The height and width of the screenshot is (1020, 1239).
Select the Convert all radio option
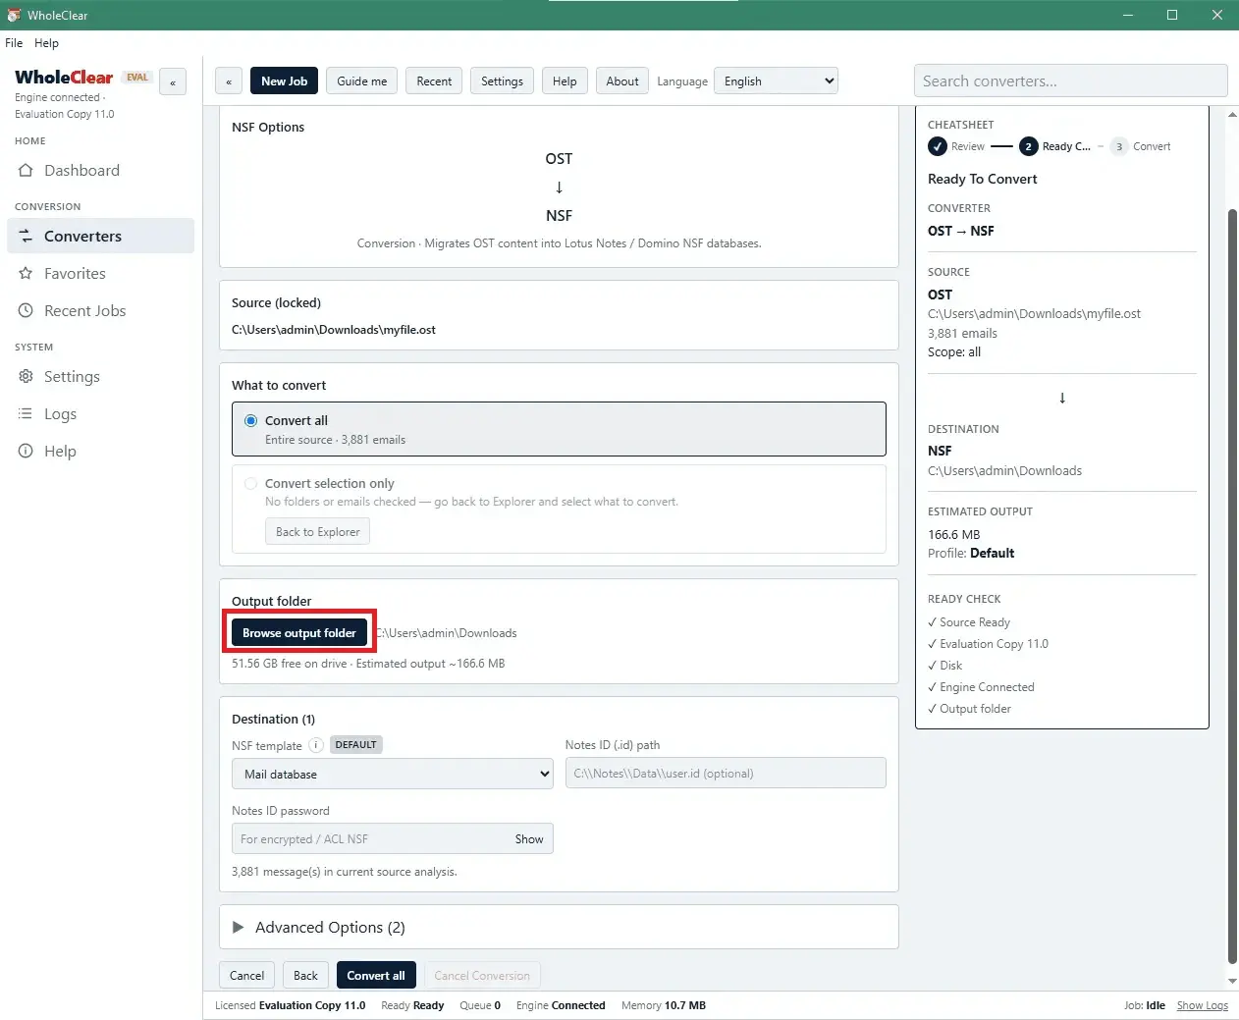click(x=251, y=420)
